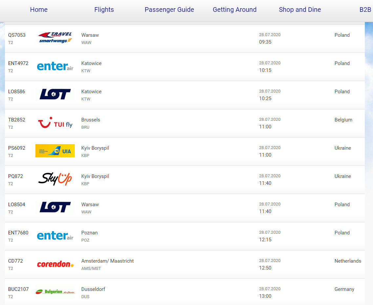Screen dimensions: 373x305
Task: Click the Corendon airline logo
Action: [55, 264]
